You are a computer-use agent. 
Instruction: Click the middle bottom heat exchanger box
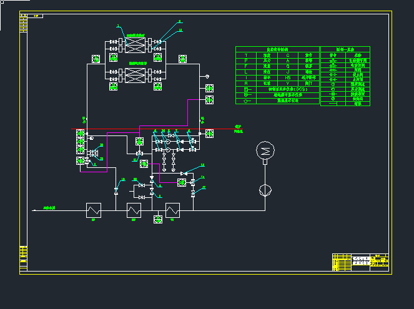click(134, 210)
